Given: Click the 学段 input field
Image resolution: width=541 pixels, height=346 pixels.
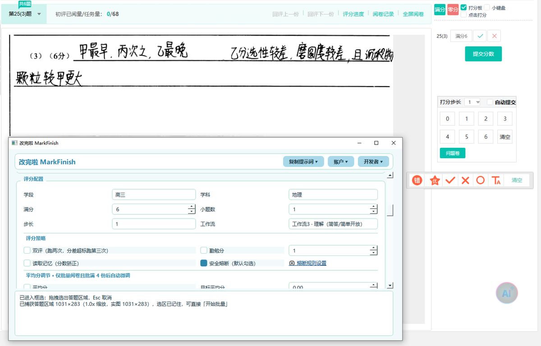Looking at the screenshot, I should tap(154, 195).
